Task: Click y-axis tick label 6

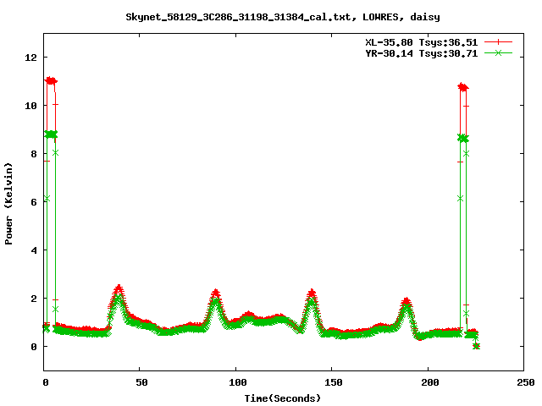Action: (34, 202)
